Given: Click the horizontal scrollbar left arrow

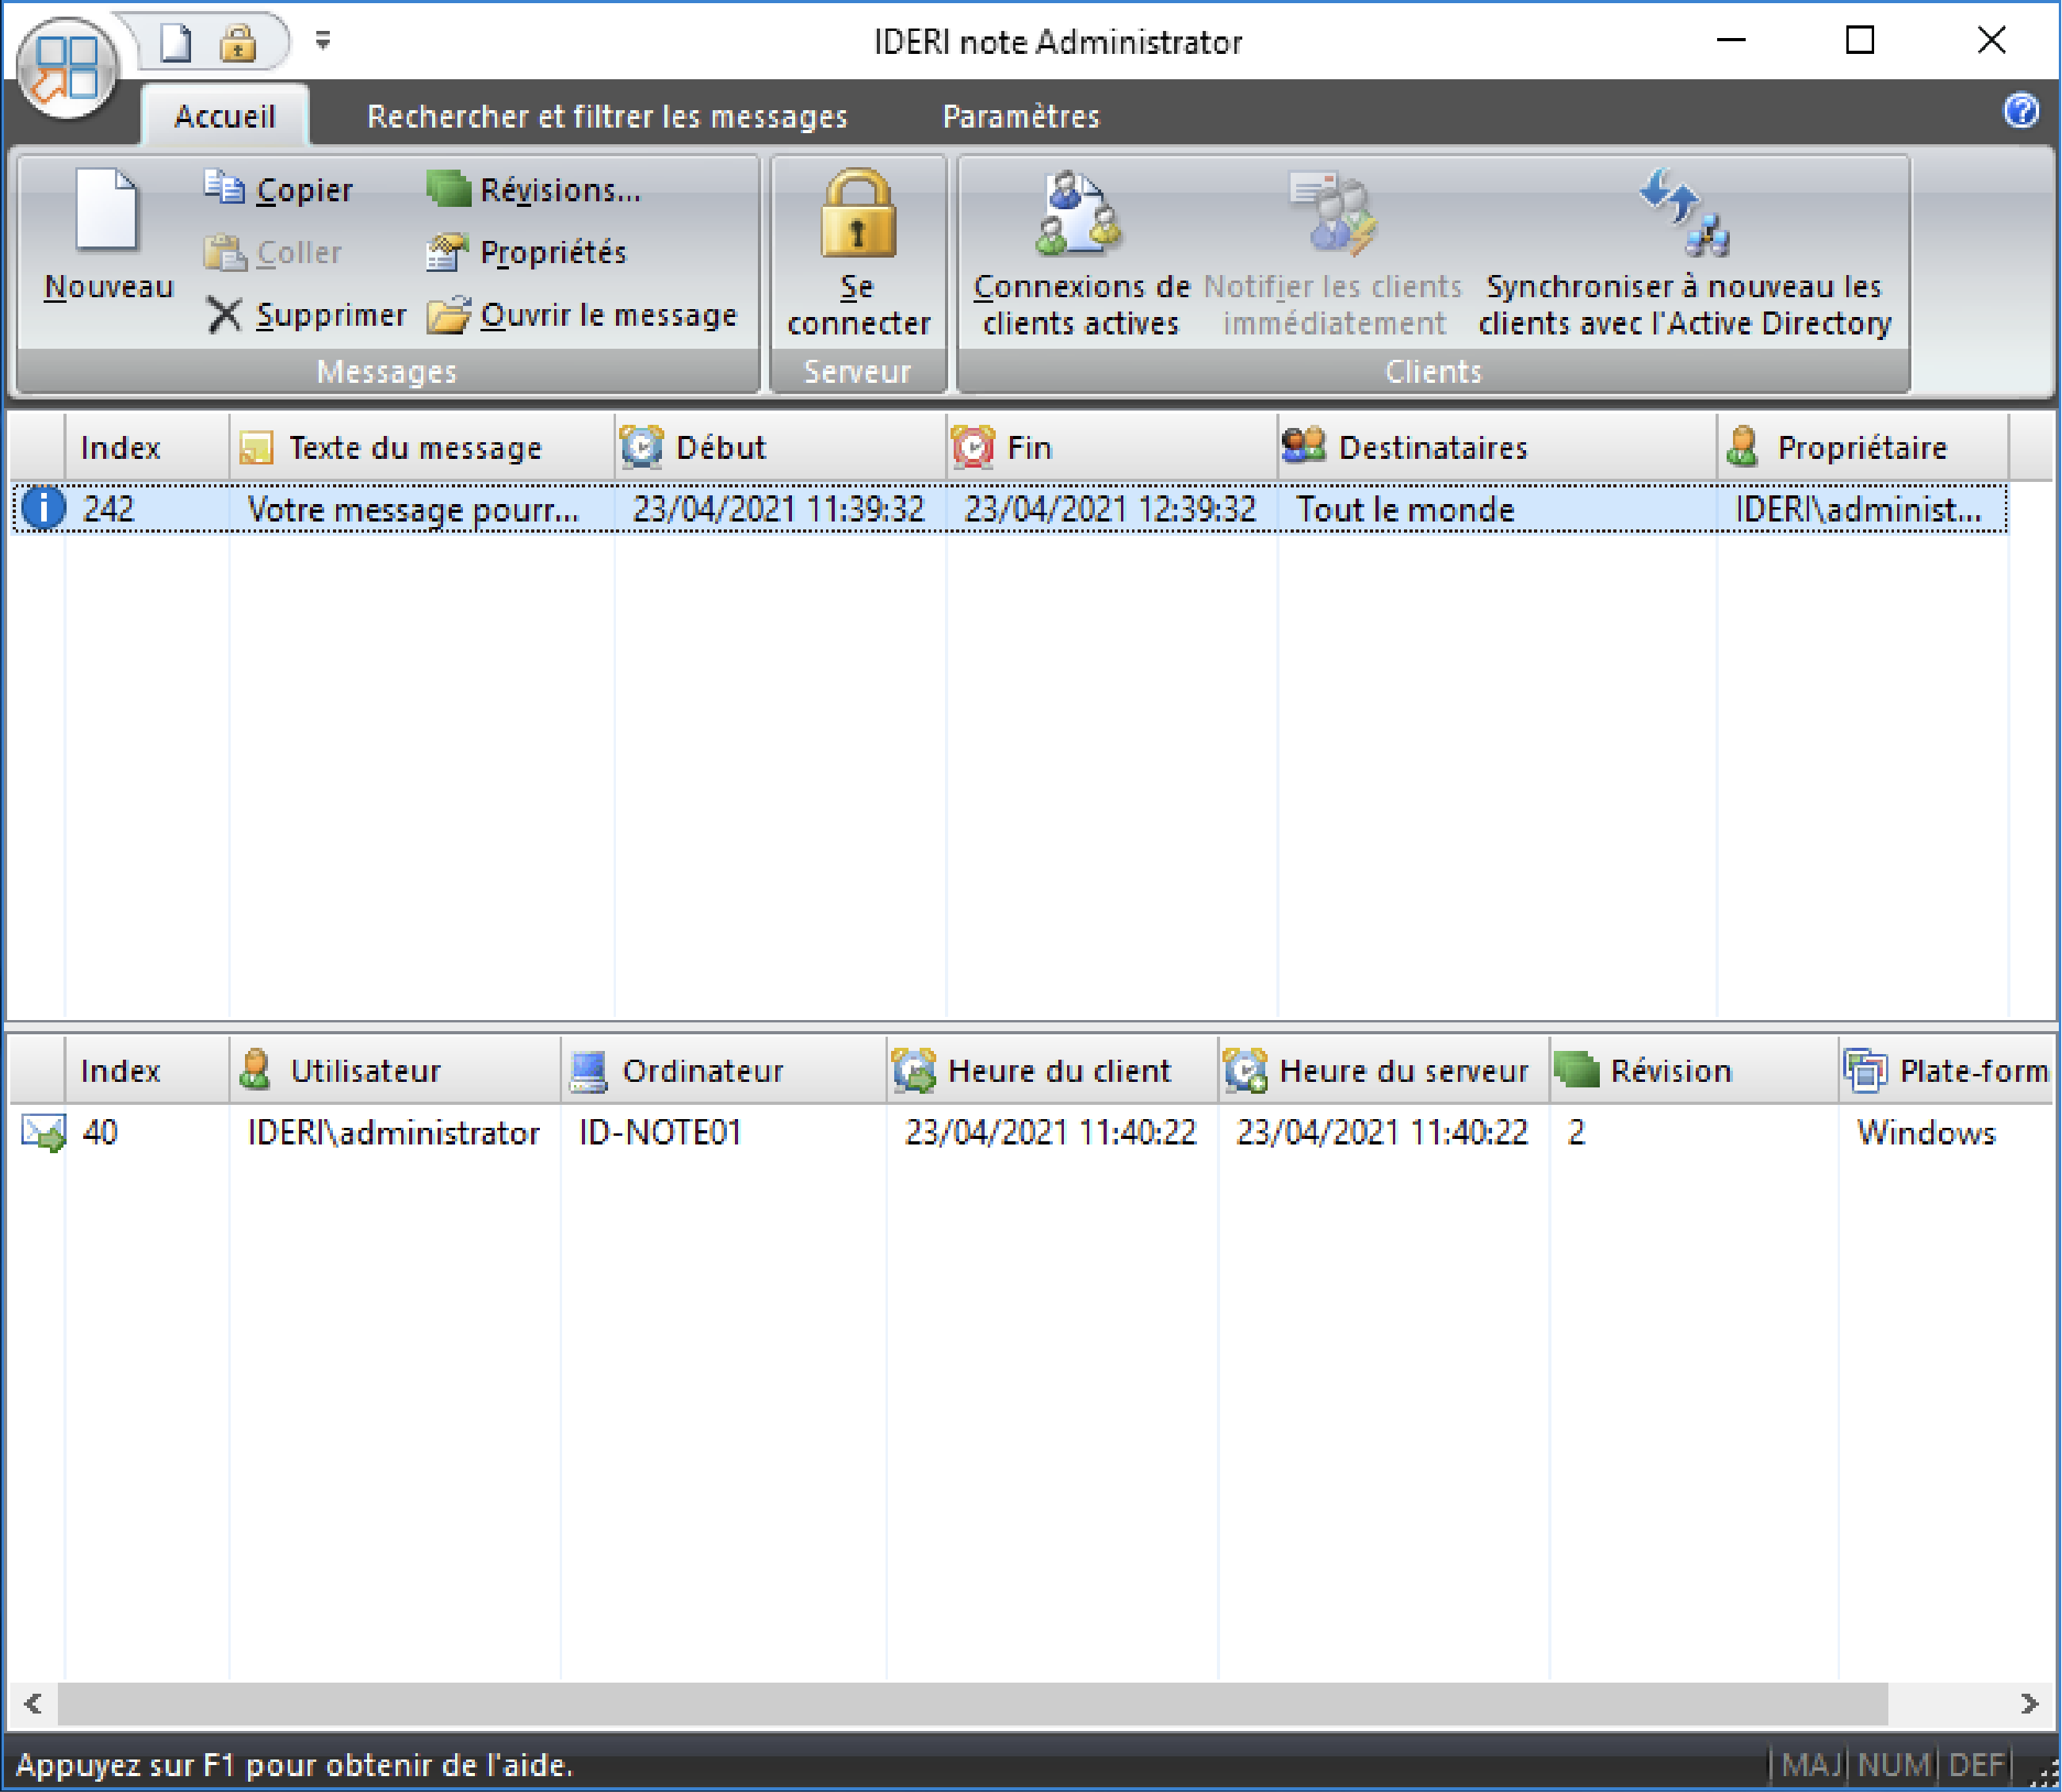Looking at the screenshot, I should click(x=33, y=1703).
